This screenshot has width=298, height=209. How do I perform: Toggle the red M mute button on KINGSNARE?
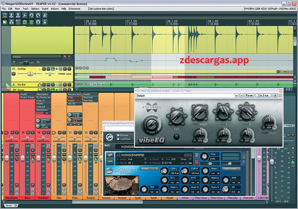tap(197, 162)
